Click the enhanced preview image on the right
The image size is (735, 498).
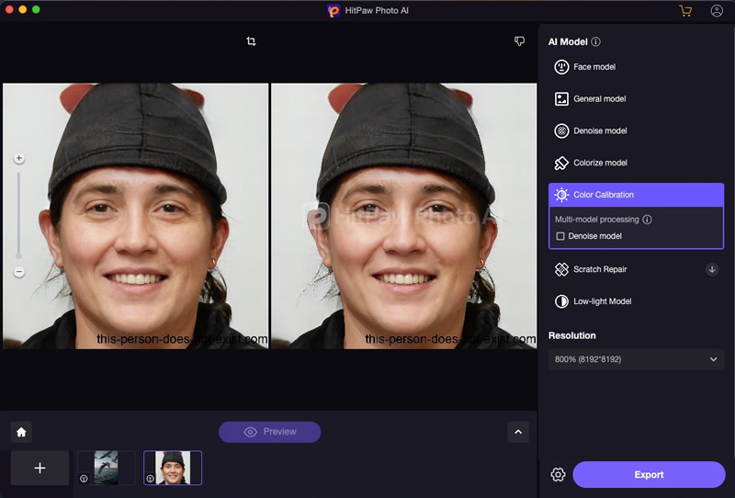click(404, 216)
